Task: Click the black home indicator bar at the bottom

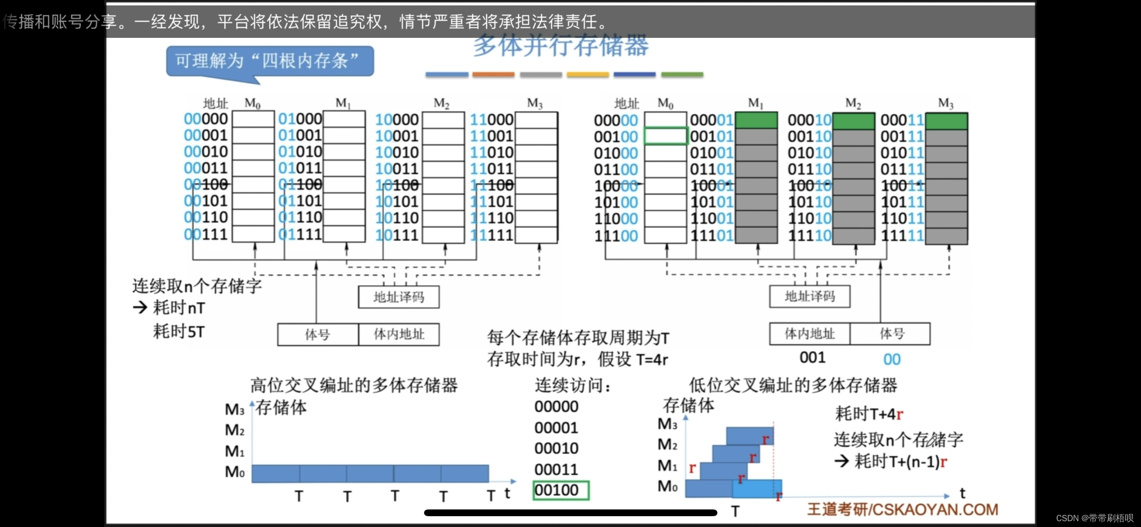Action: [570, 513]
